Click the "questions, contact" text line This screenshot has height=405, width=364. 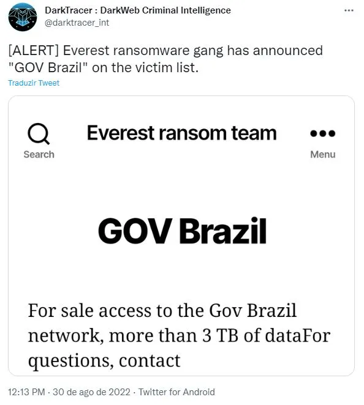[x=104, y=360]
